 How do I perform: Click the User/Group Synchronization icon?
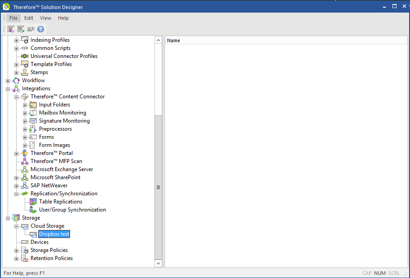(33, 209)
